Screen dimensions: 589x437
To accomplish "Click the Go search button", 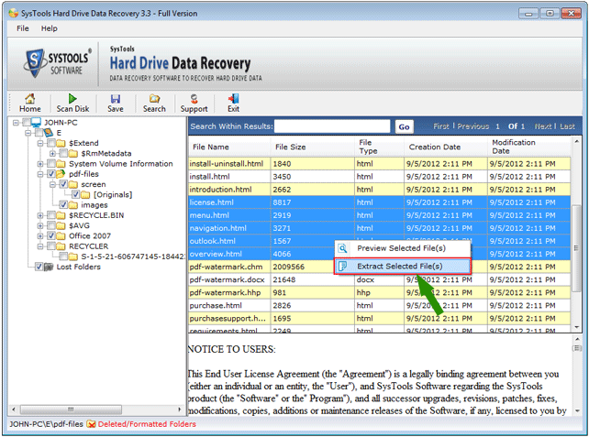I will coord(405,126).
